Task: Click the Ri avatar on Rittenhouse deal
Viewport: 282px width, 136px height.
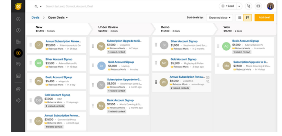Action: 39,45
